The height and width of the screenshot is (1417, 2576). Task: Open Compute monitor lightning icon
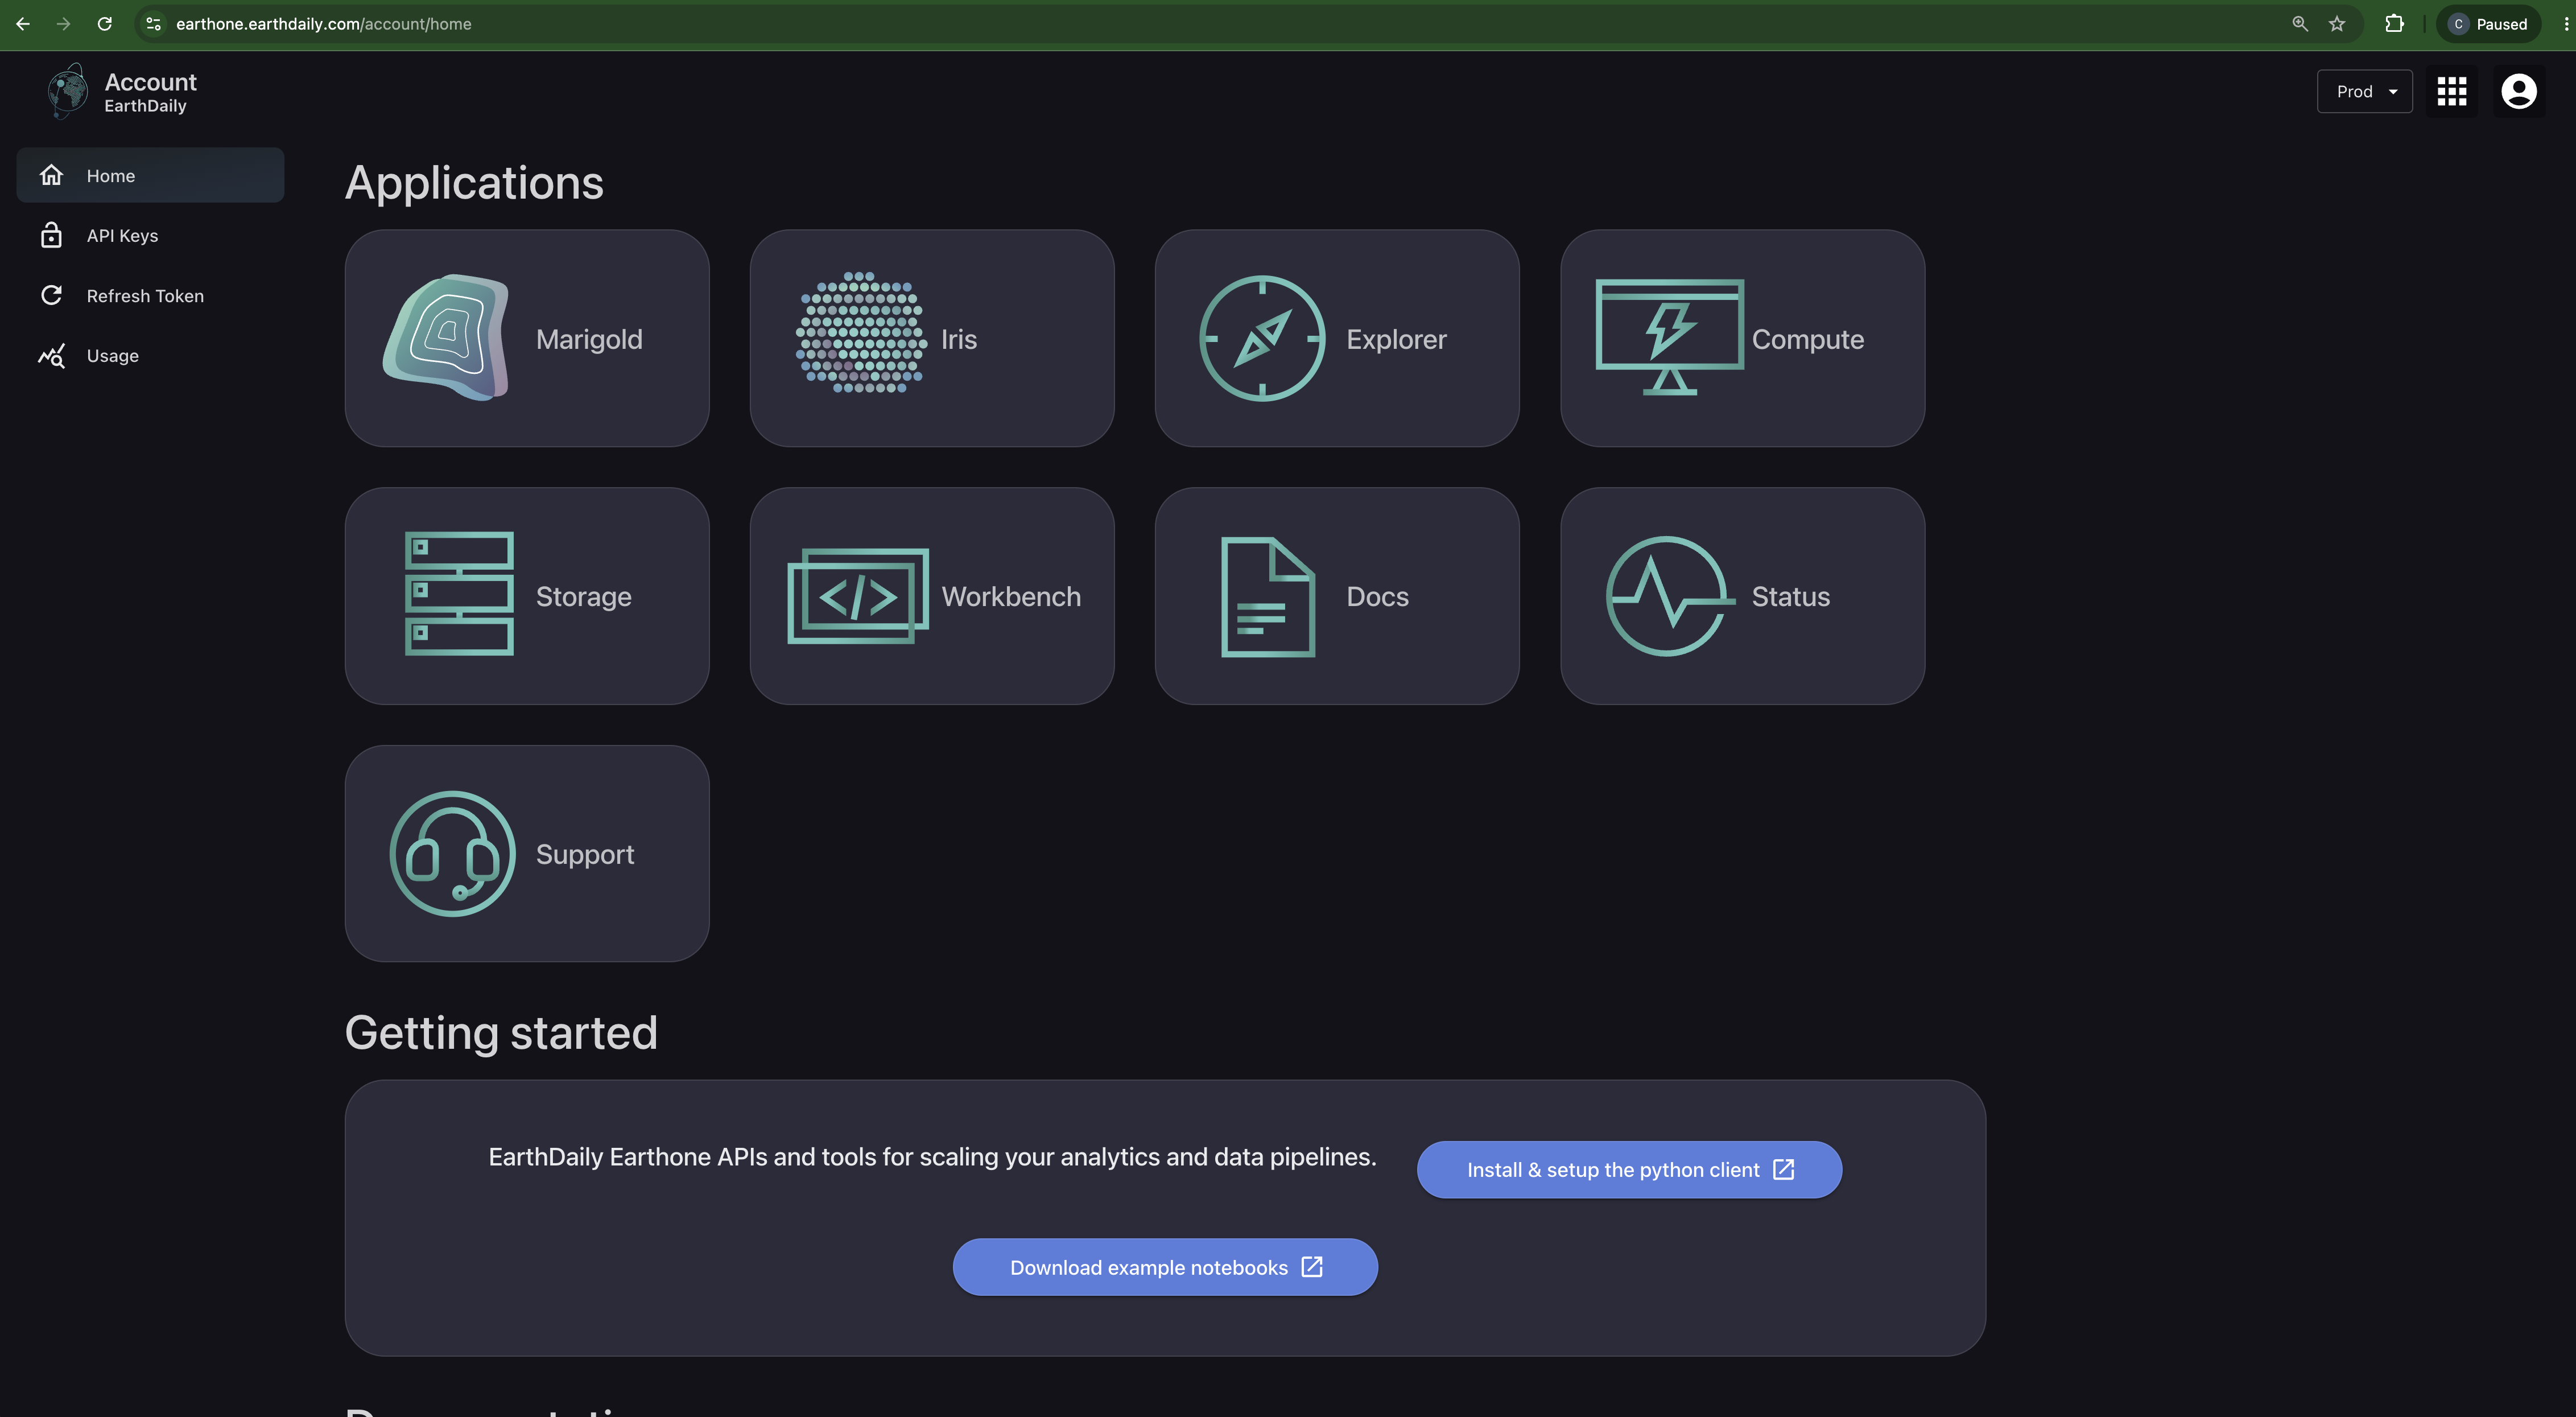point(1669,337)
